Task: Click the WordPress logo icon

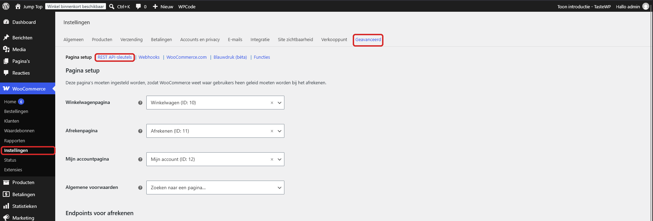Action: (x=6, y=6)
